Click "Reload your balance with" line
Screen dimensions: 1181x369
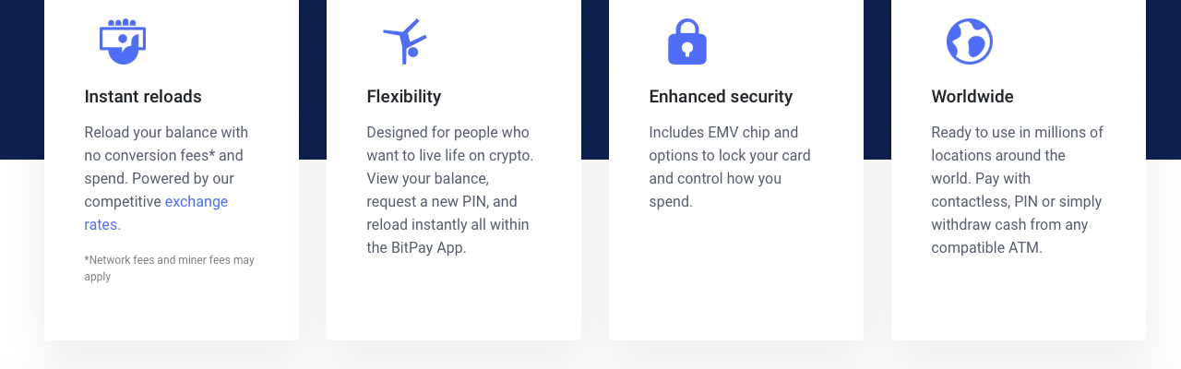pos(166,133)
